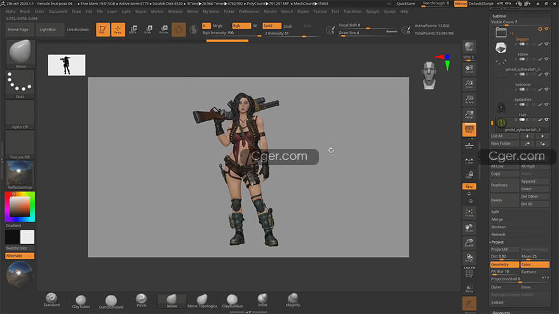This screenshot has height=314, width=559.
Task: Click the AAHalf icon
Action: coord(469,115)
